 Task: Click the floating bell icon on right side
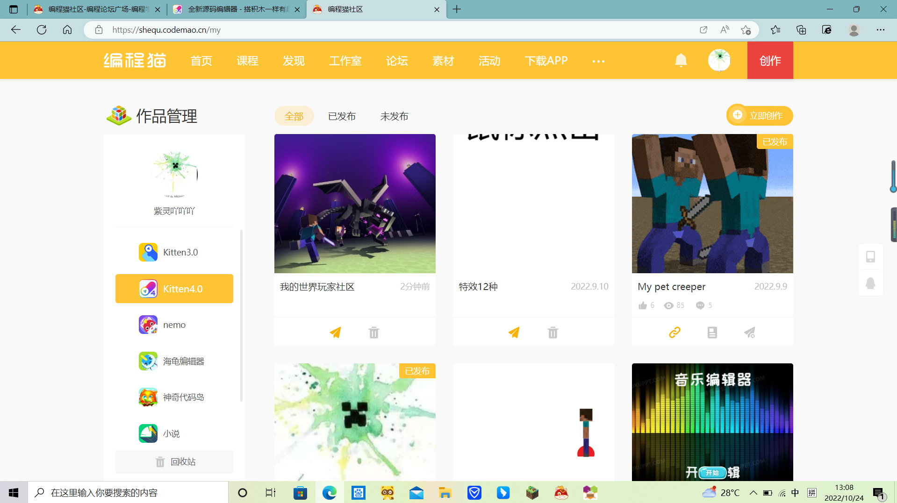[x=870, y=283]
